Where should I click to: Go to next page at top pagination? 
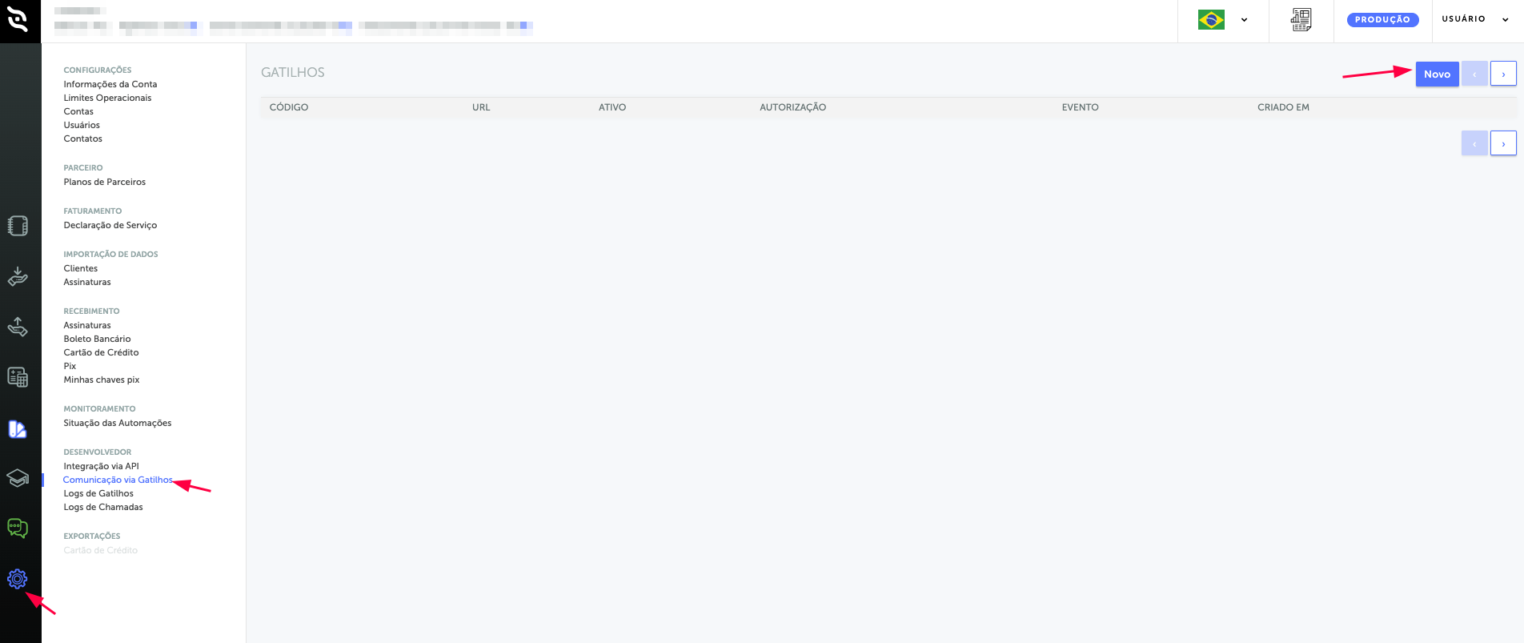pyautogui.click(x=1503, y=74)
